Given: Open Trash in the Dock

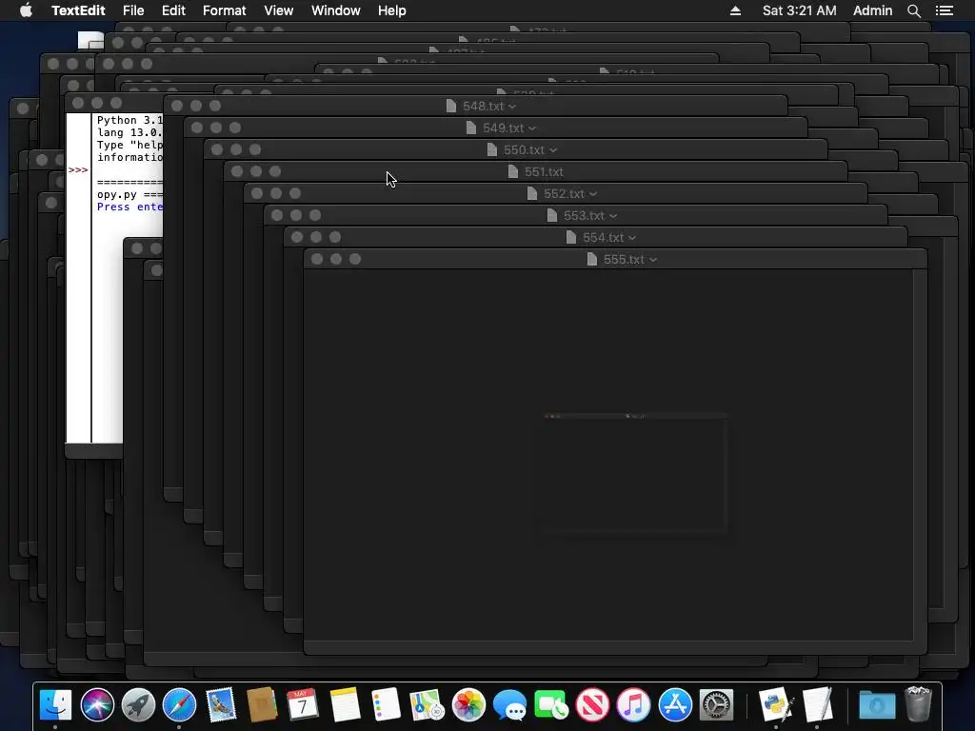Looking at the screenshot, I should (x=919, y=703).
